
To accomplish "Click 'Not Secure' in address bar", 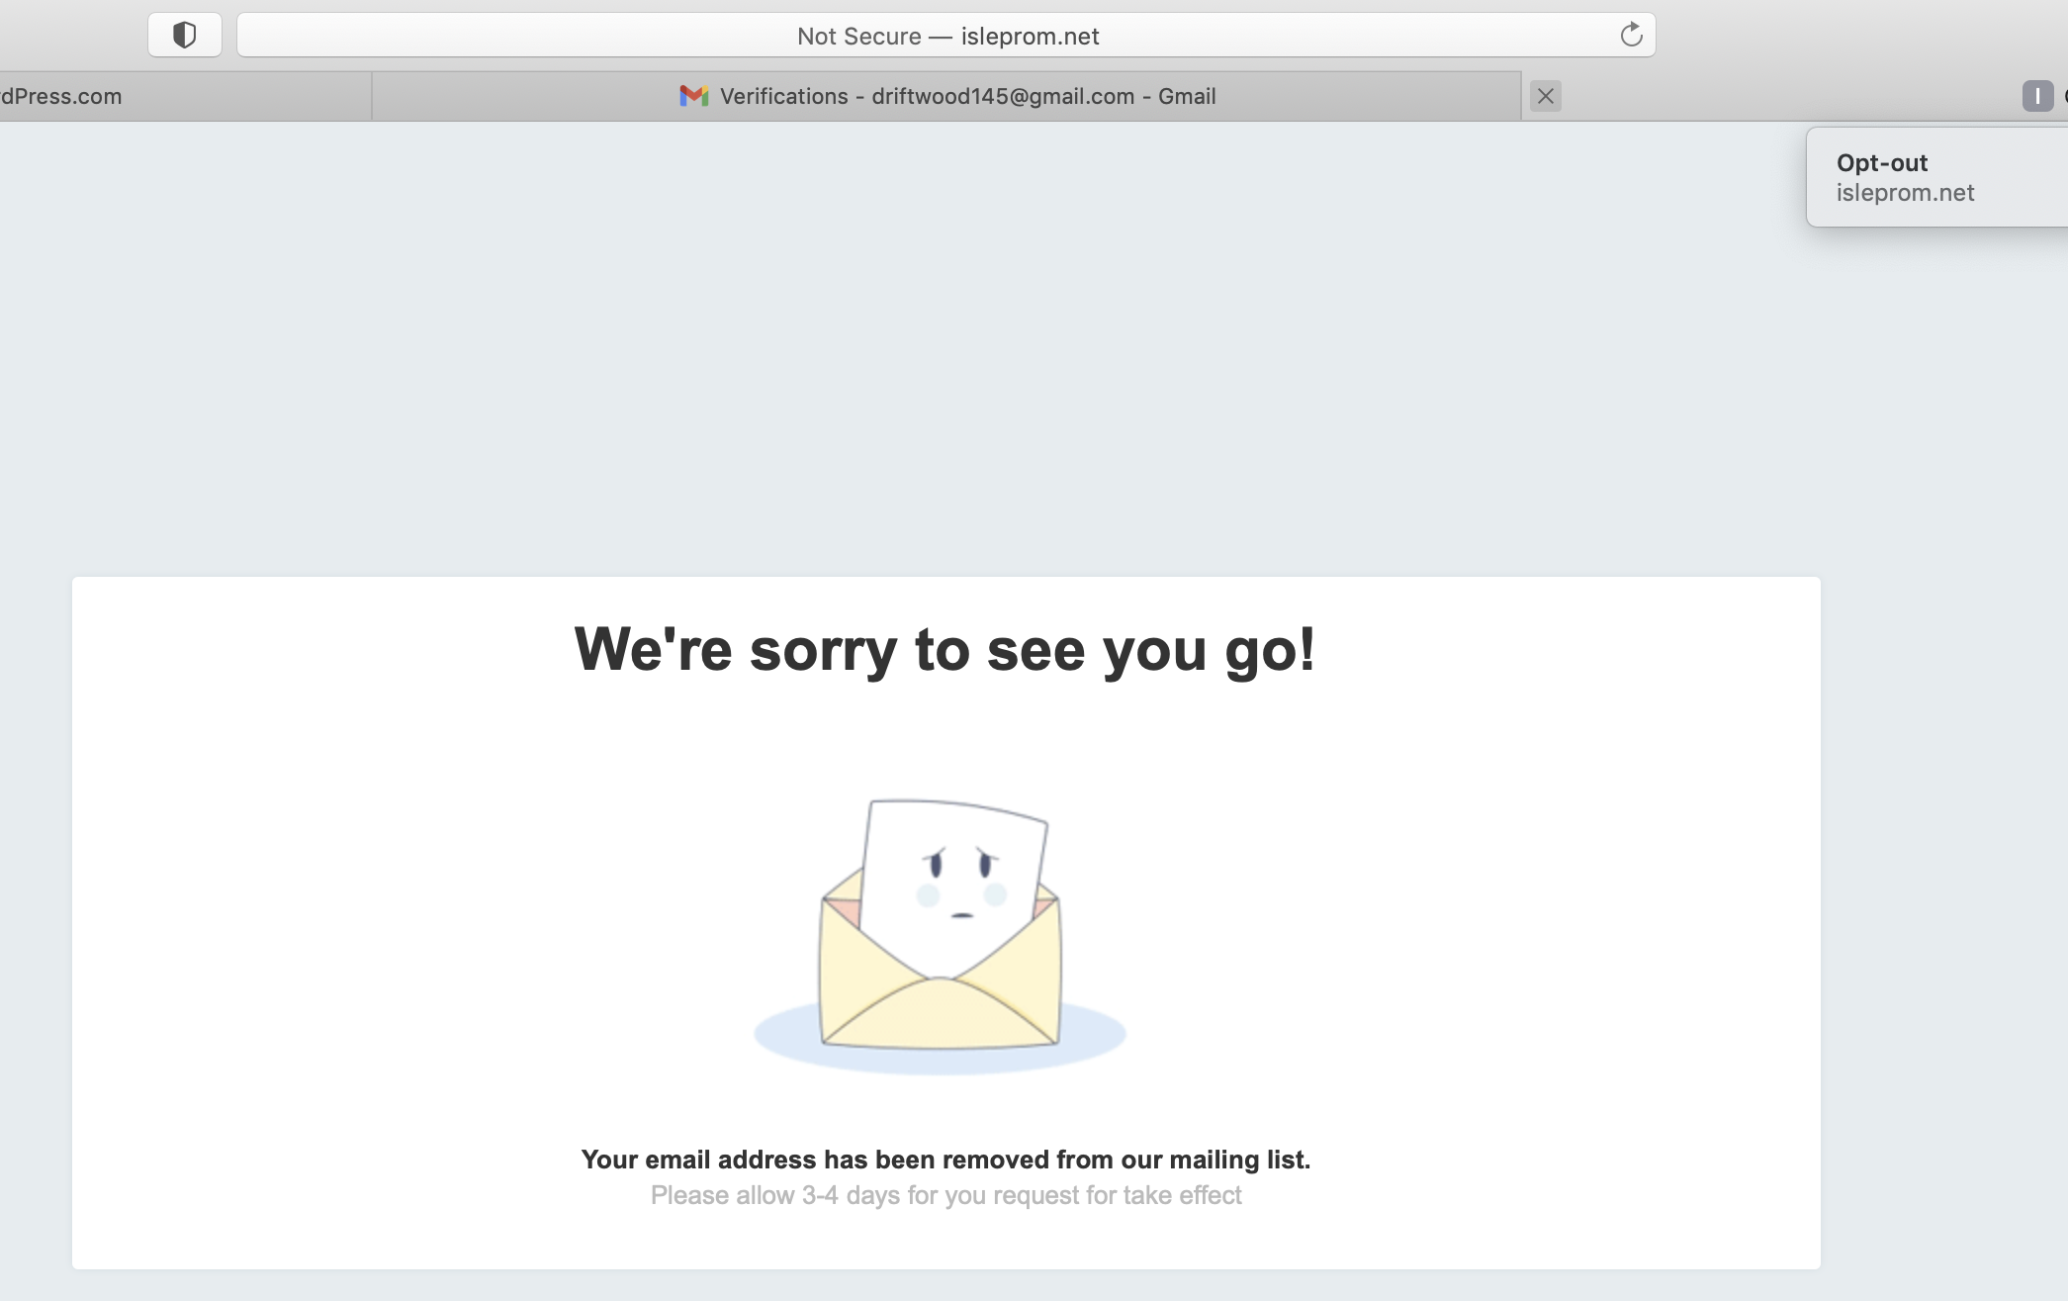I will tap(858, 37).
